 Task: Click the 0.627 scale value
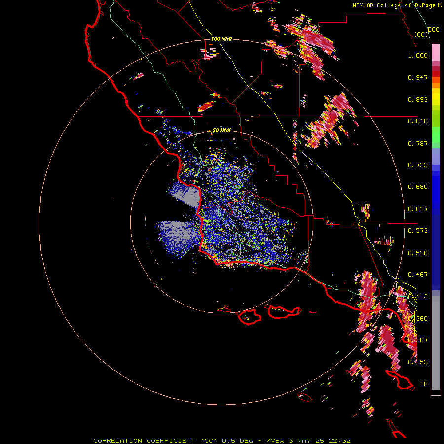(418, 209)
